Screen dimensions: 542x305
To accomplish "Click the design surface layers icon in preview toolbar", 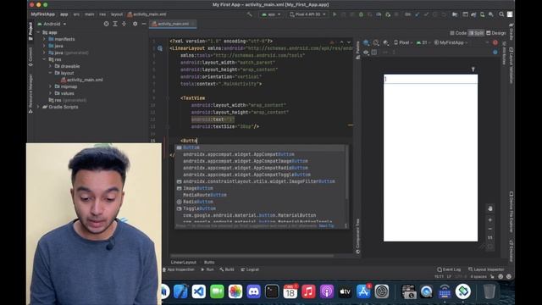I will (x=366, y=42).
